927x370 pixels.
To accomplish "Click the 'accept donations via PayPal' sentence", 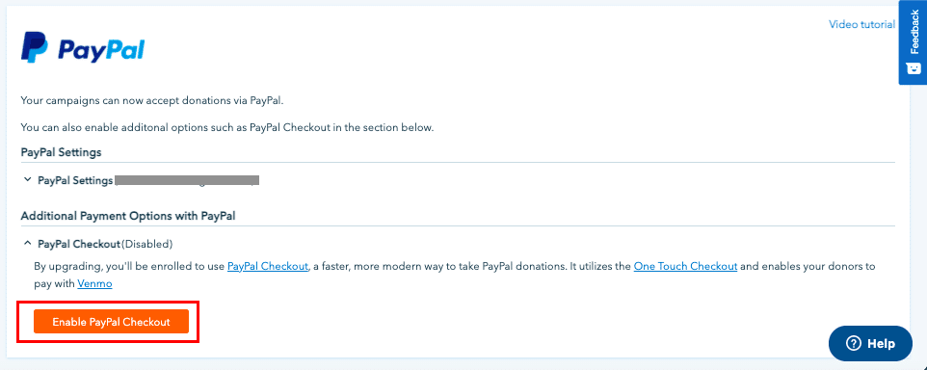I will [x=152, y=101].
